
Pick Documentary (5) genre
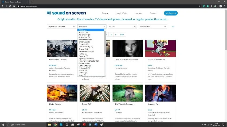[91, 46]
